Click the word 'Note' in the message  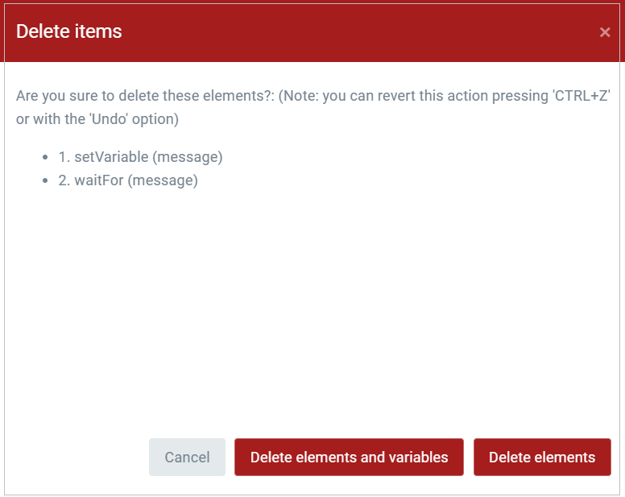304,95
